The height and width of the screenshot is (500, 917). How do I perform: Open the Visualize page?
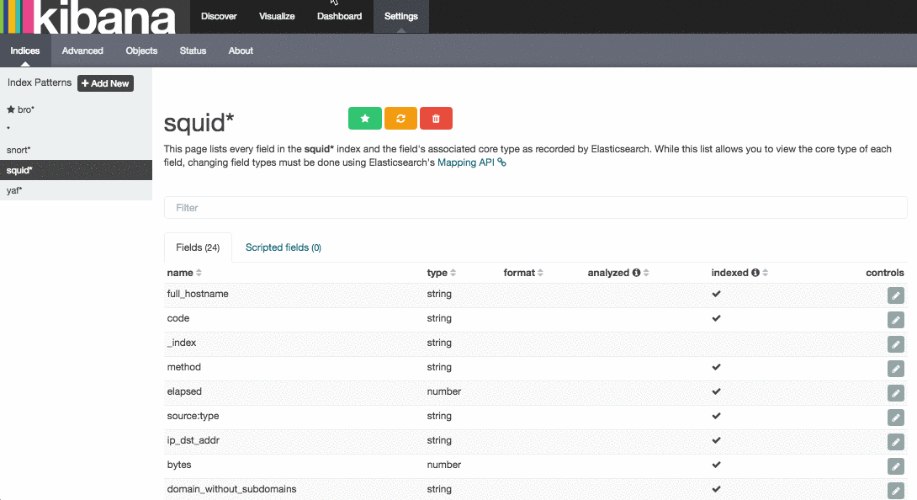pos(277,16)
